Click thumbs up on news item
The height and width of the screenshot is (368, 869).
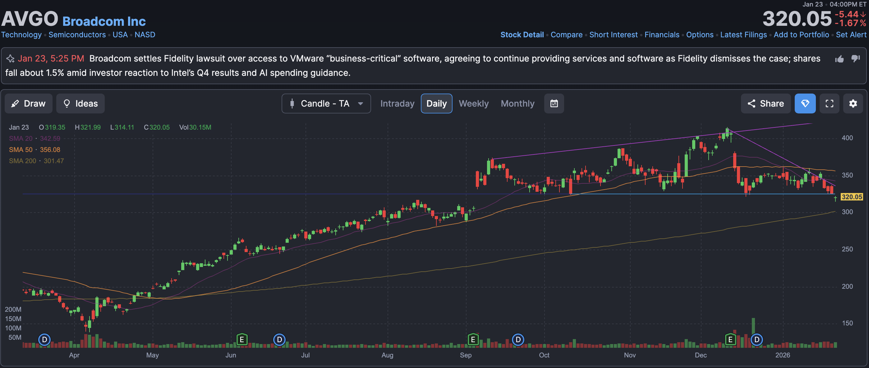839,59
